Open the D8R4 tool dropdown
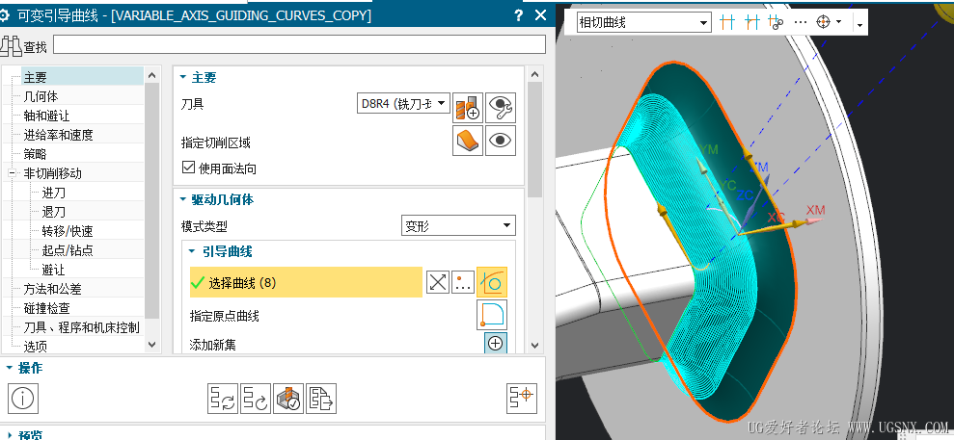 pyautogui.click(x=403, y=104)
